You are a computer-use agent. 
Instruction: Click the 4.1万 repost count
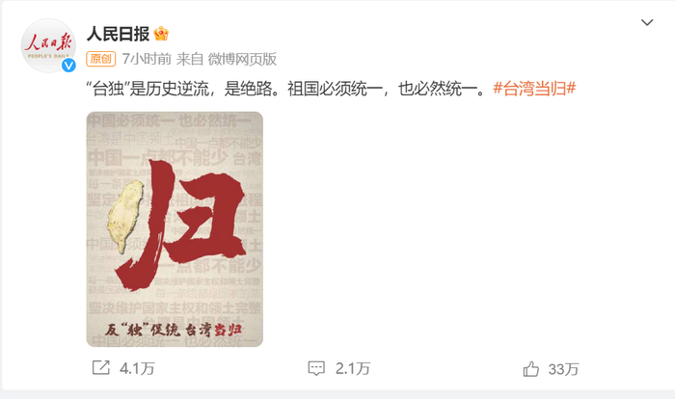click(137, 368)
